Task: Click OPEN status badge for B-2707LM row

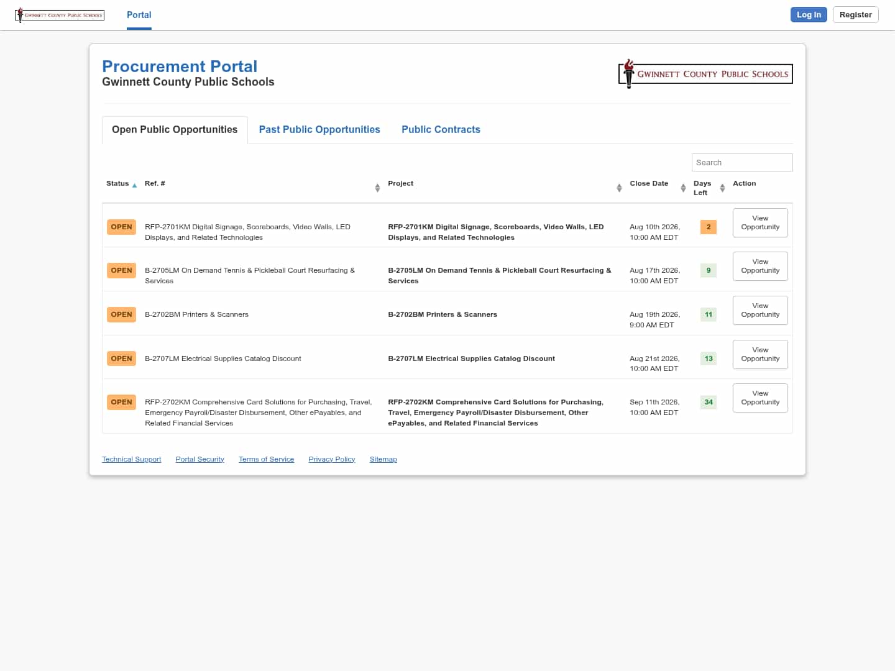Action: (x=121, y=358)
